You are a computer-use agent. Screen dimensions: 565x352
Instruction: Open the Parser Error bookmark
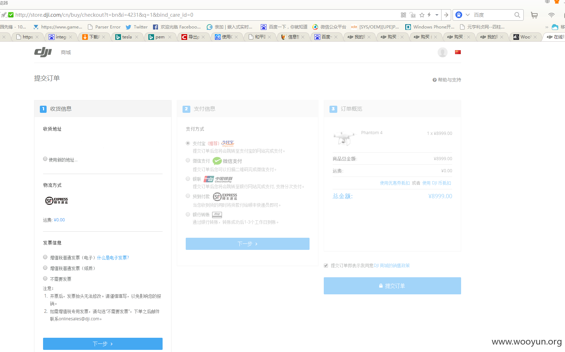point(104,27)
